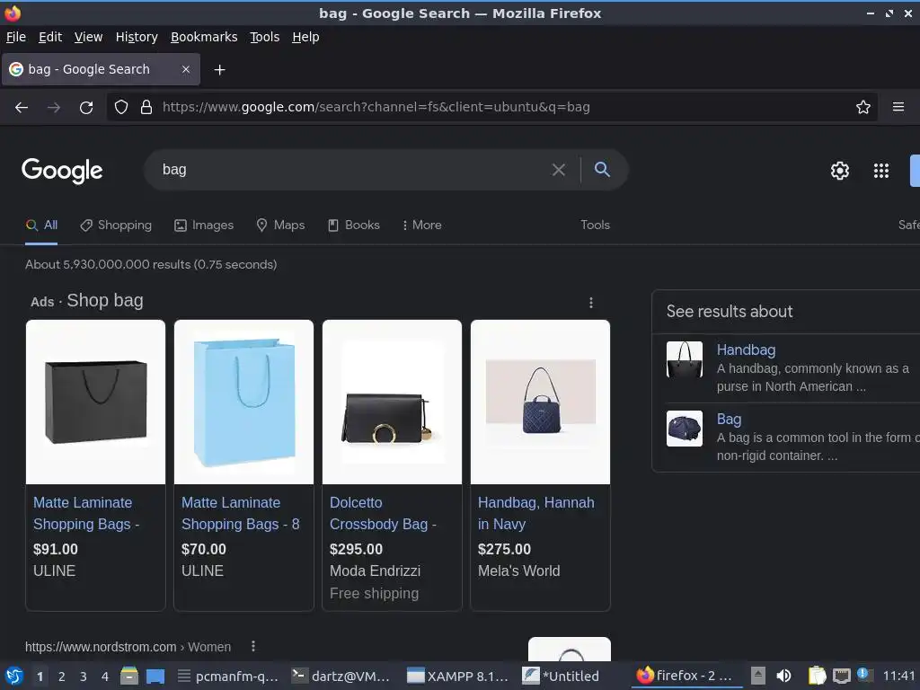Select the All results tab
This screenshot has height=690, width=920.
pyautogui.click(x=41, y=225)
